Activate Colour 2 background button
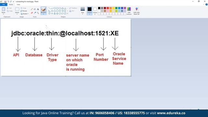 95,11
